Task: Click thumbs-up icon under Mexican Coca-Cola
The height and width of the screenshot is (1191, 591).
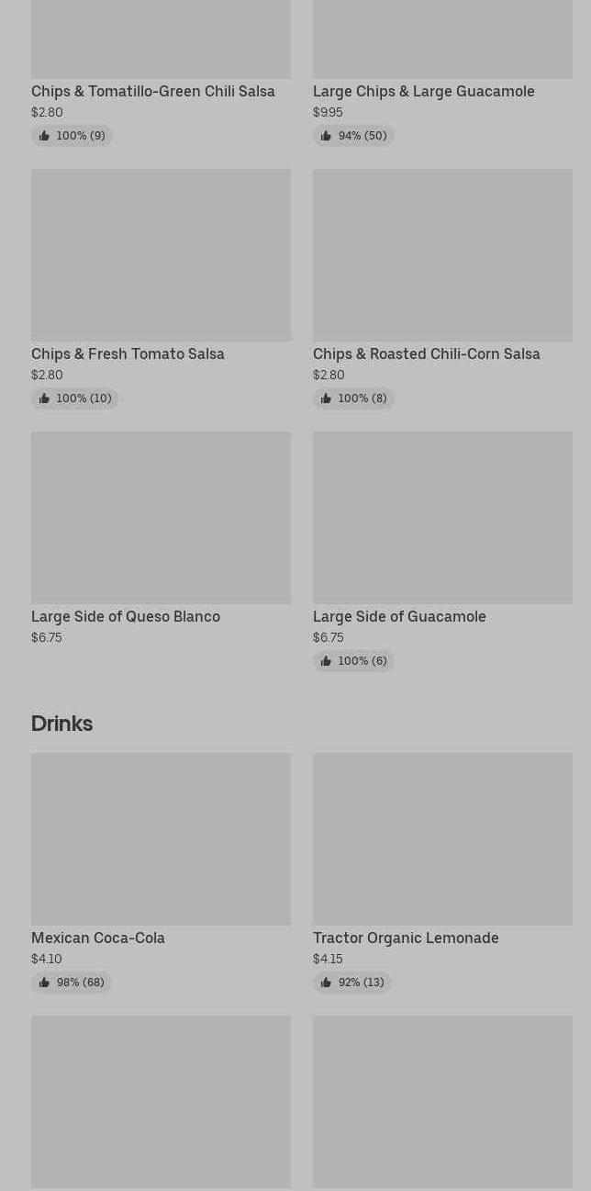Action: (44, 983)
